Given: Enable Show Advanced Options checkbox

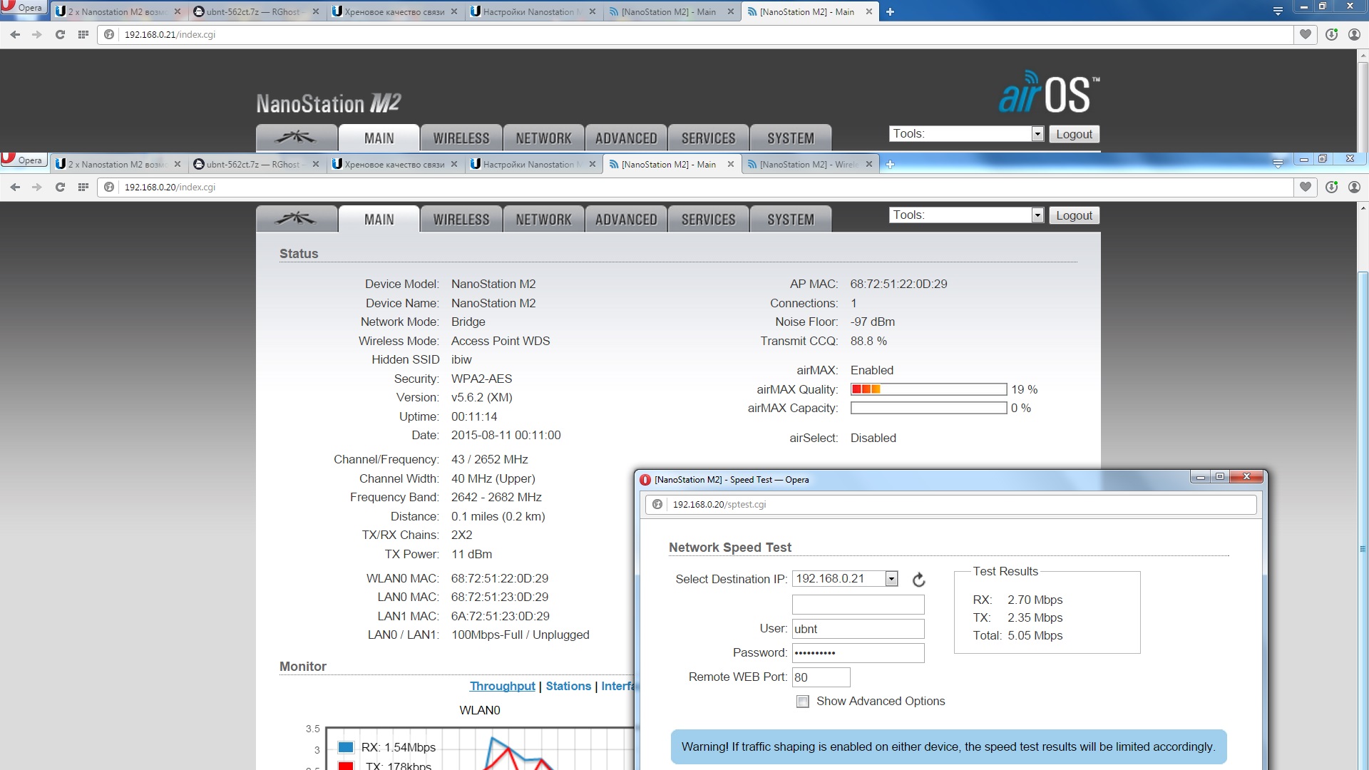Looking at the screenshot, I should 803,702.
